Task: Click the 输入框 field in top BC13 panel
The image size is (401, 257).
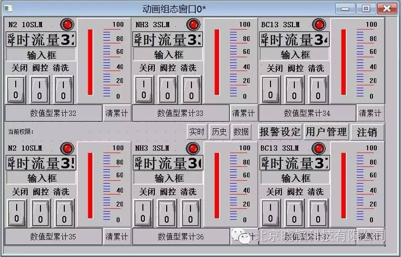Action: (x=294, y=54)
